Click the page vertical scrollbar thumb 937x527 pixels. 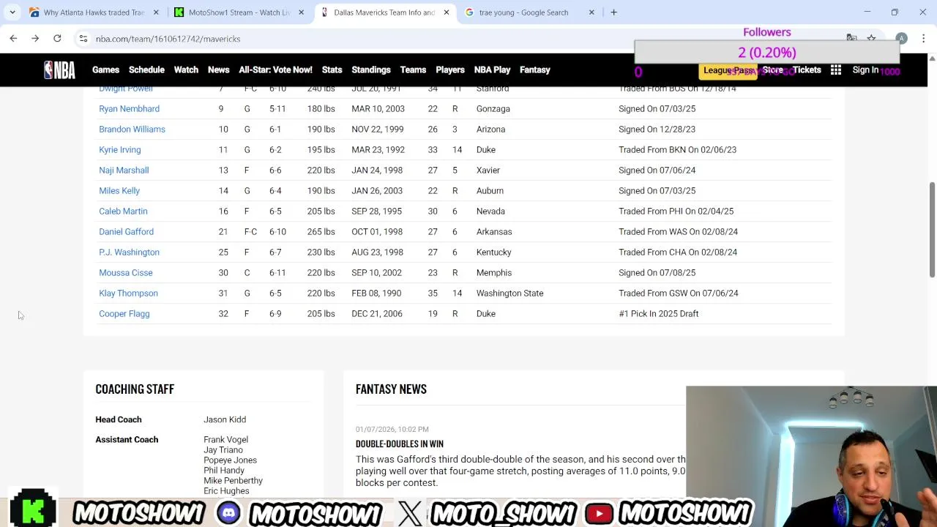coord(932,229)
